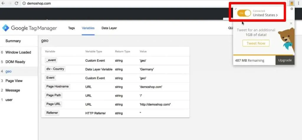Click the _event variable chip
Image resolution: width=302 pixels, height=140 pixels.
pyautogui.click(x=51, y=60)
